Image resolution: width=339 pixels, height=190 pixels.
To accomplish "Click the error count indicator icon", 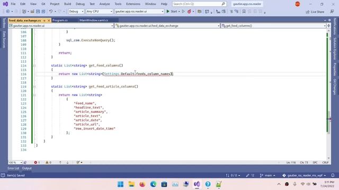I will (x=37, y=163).
